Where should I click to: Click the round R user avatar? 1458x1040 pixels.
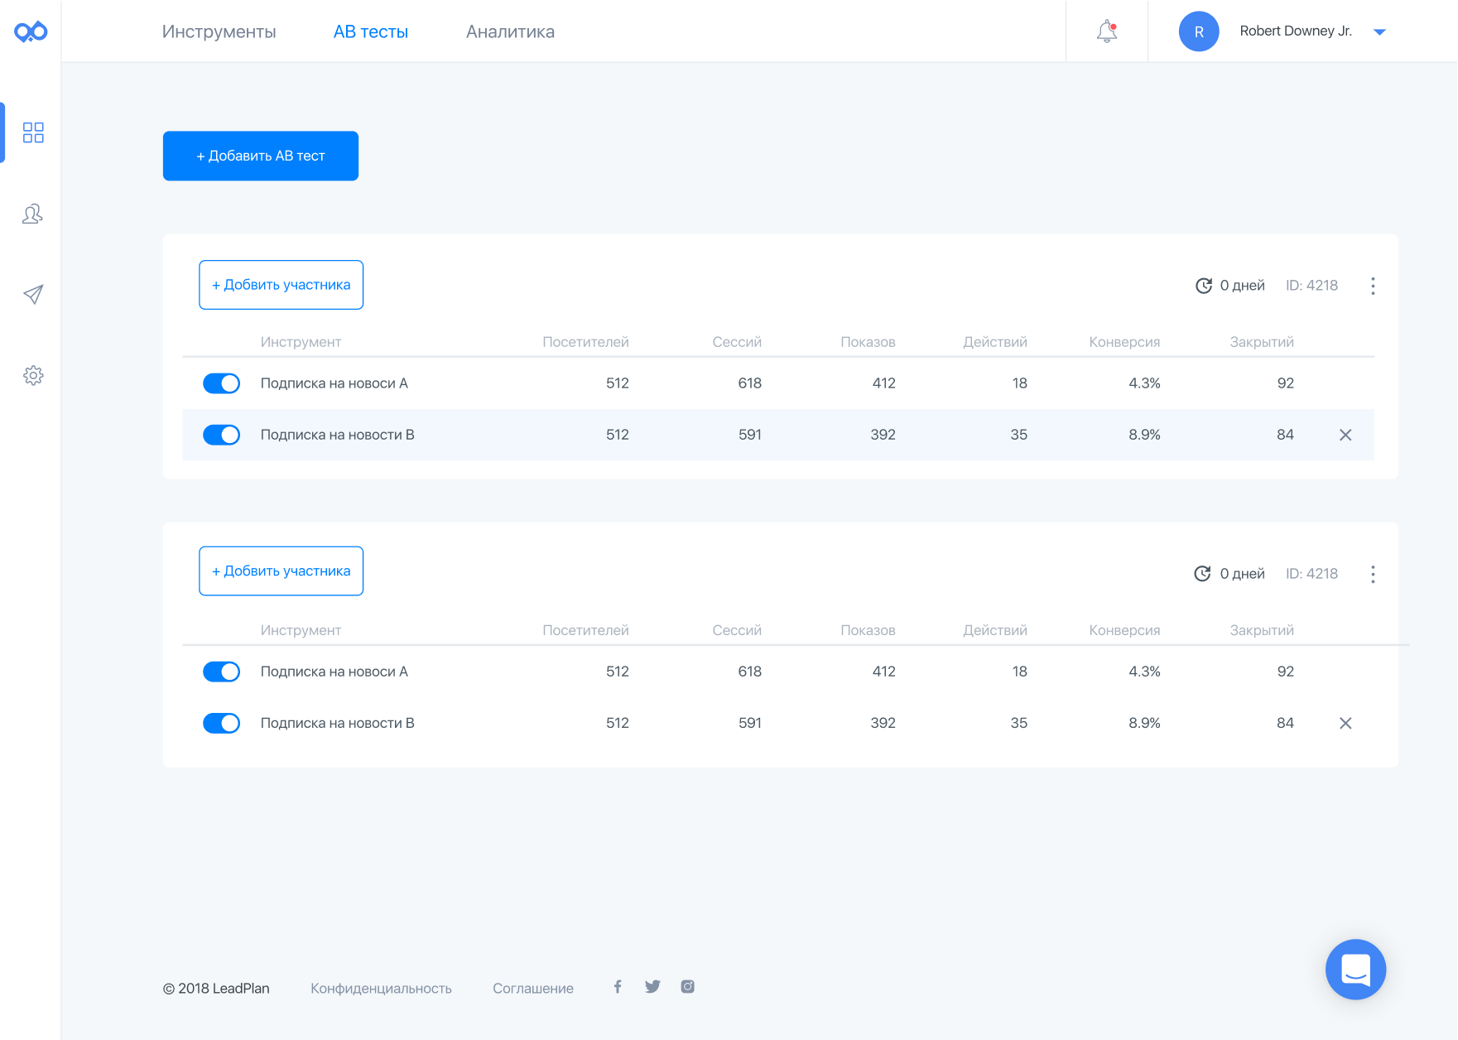tap(1199, 31)
